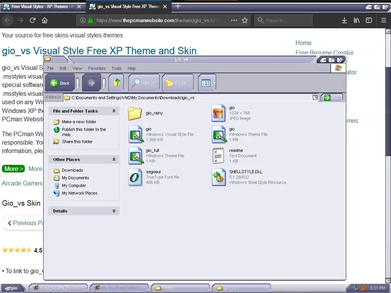Click the browser Forward arrow
Image resolution: width=391 pixels, height=293 pixels.
tap(20, 20)
